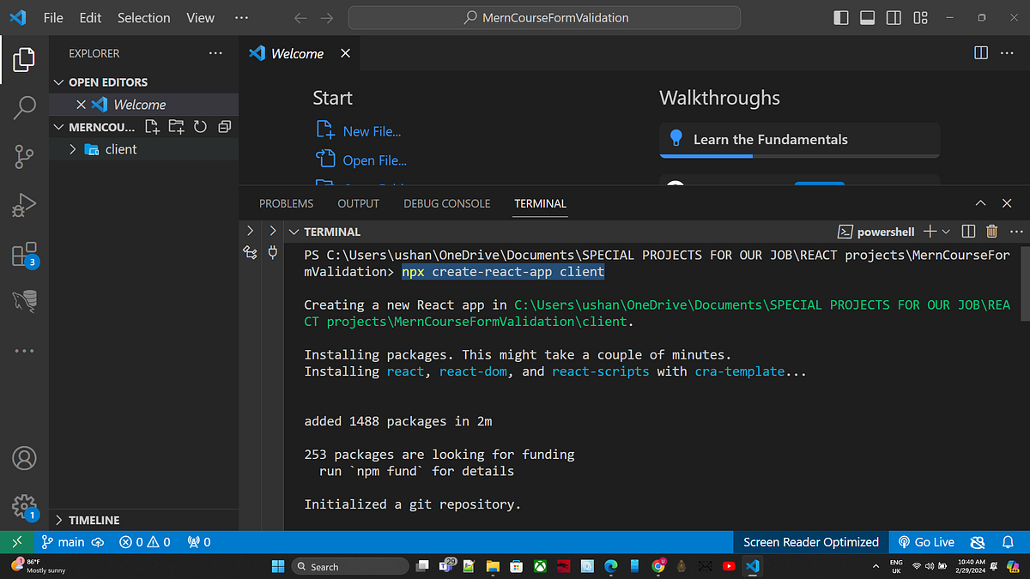The width and height of the screenshot is (1030, 579).
Task: Click the Open File... link
Action: point(361,160)
